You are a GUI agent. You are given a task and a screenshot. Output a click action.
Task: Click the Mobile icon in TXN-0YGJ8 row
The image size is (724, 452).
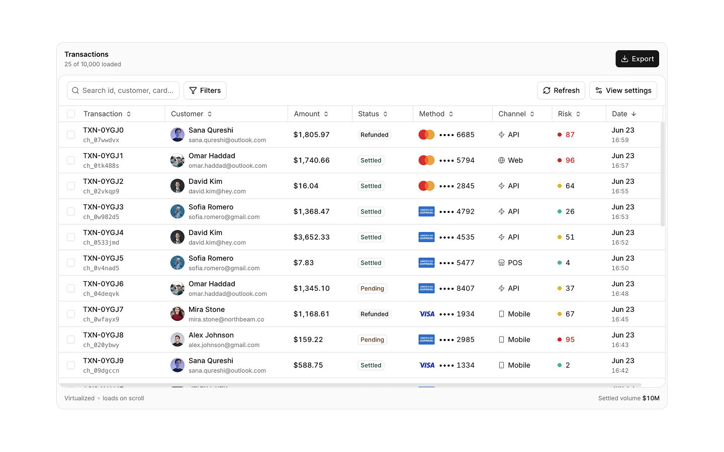tap(501, 340)
